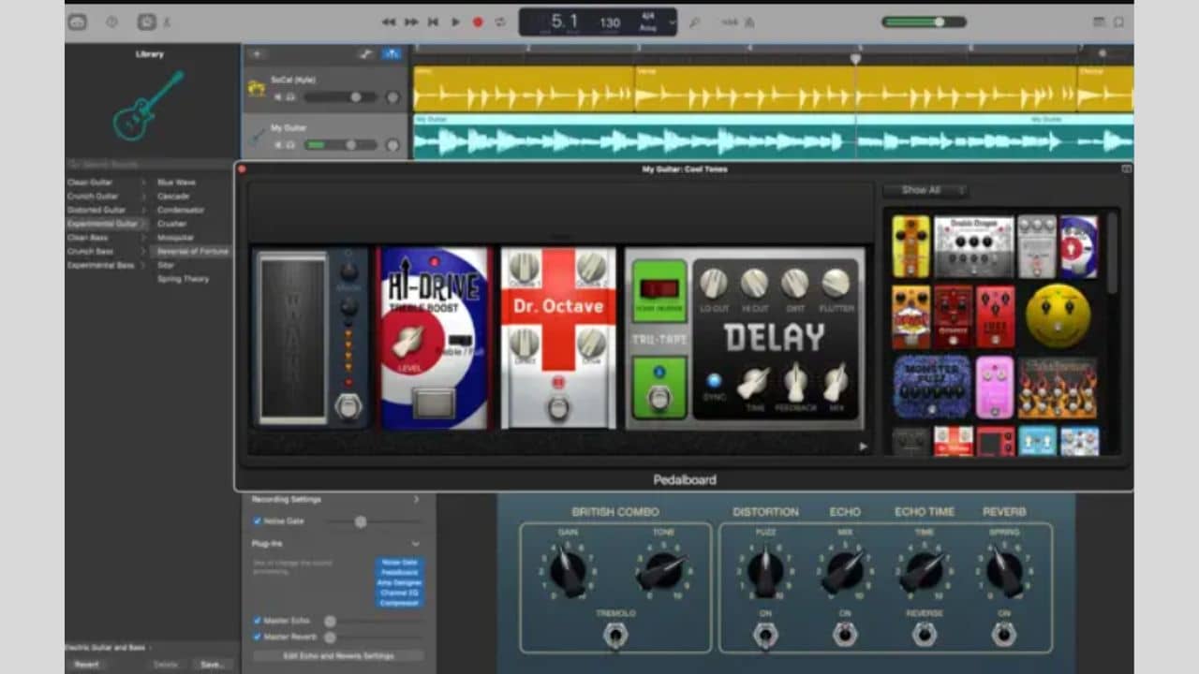Open the Editors scissors icon

pos(168,22)
